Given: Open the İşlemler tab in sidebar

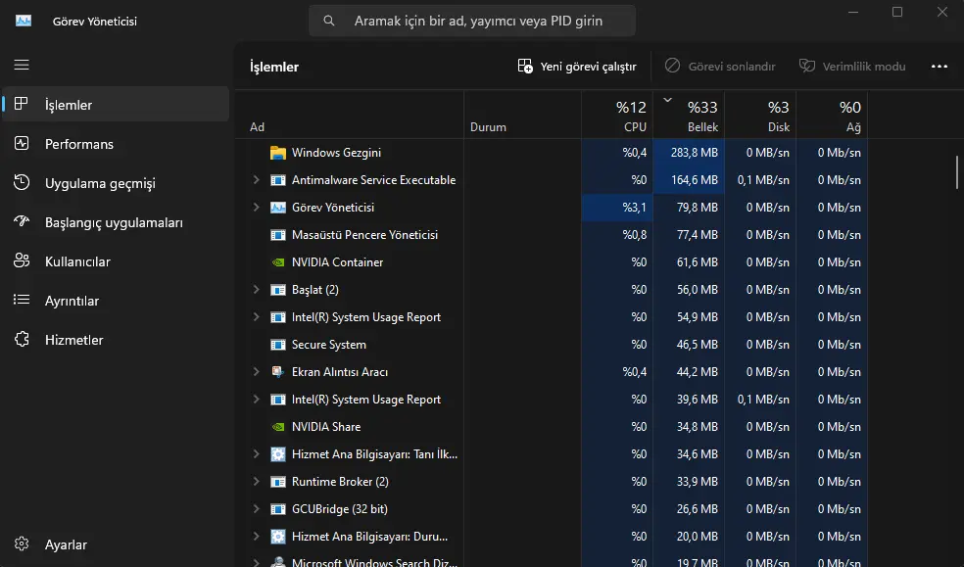Looking at the screenshot, I should 116,105.
